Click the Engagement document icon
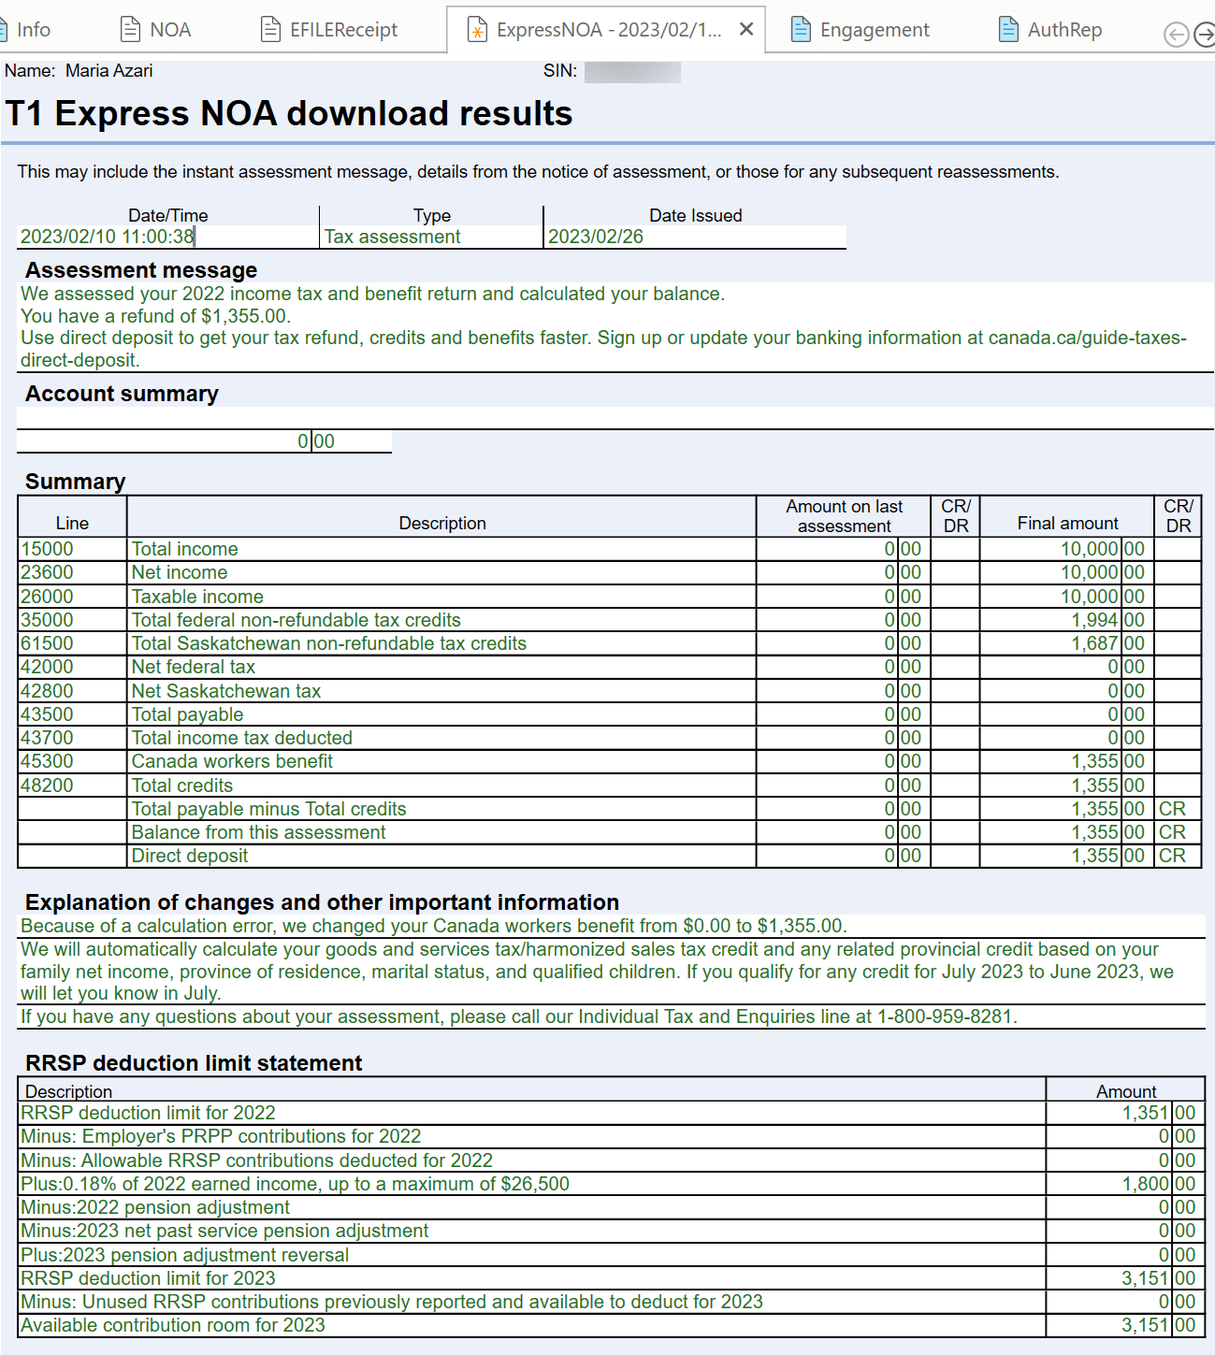The image size is (1215, 1355). (x=801, y=30)
